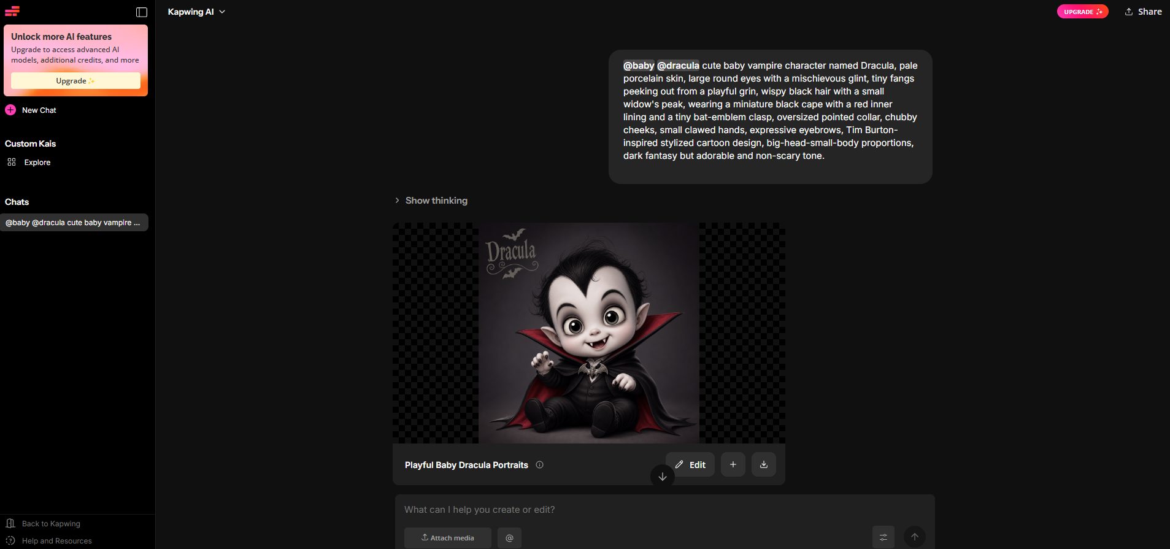Click the @baby mention tag in prompt

pos(639,66)
